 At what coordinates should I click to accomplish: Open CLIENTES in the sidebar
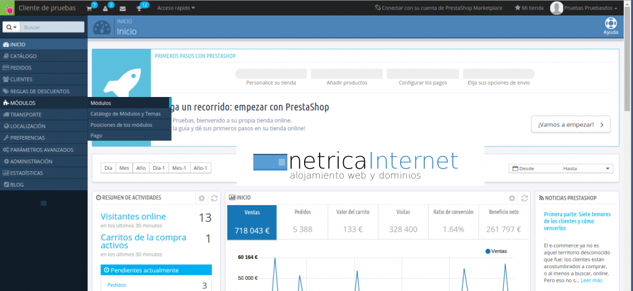point(43,80)
